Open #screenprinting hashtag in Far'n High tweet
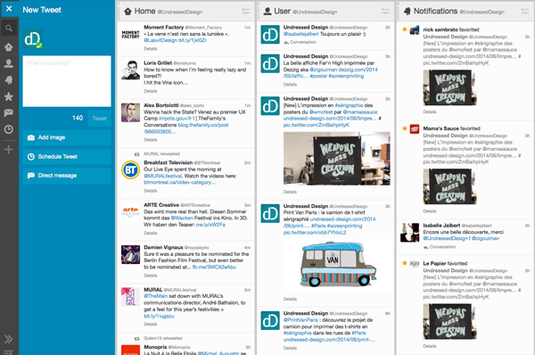 pyautogui.click(x=346, y=76)
